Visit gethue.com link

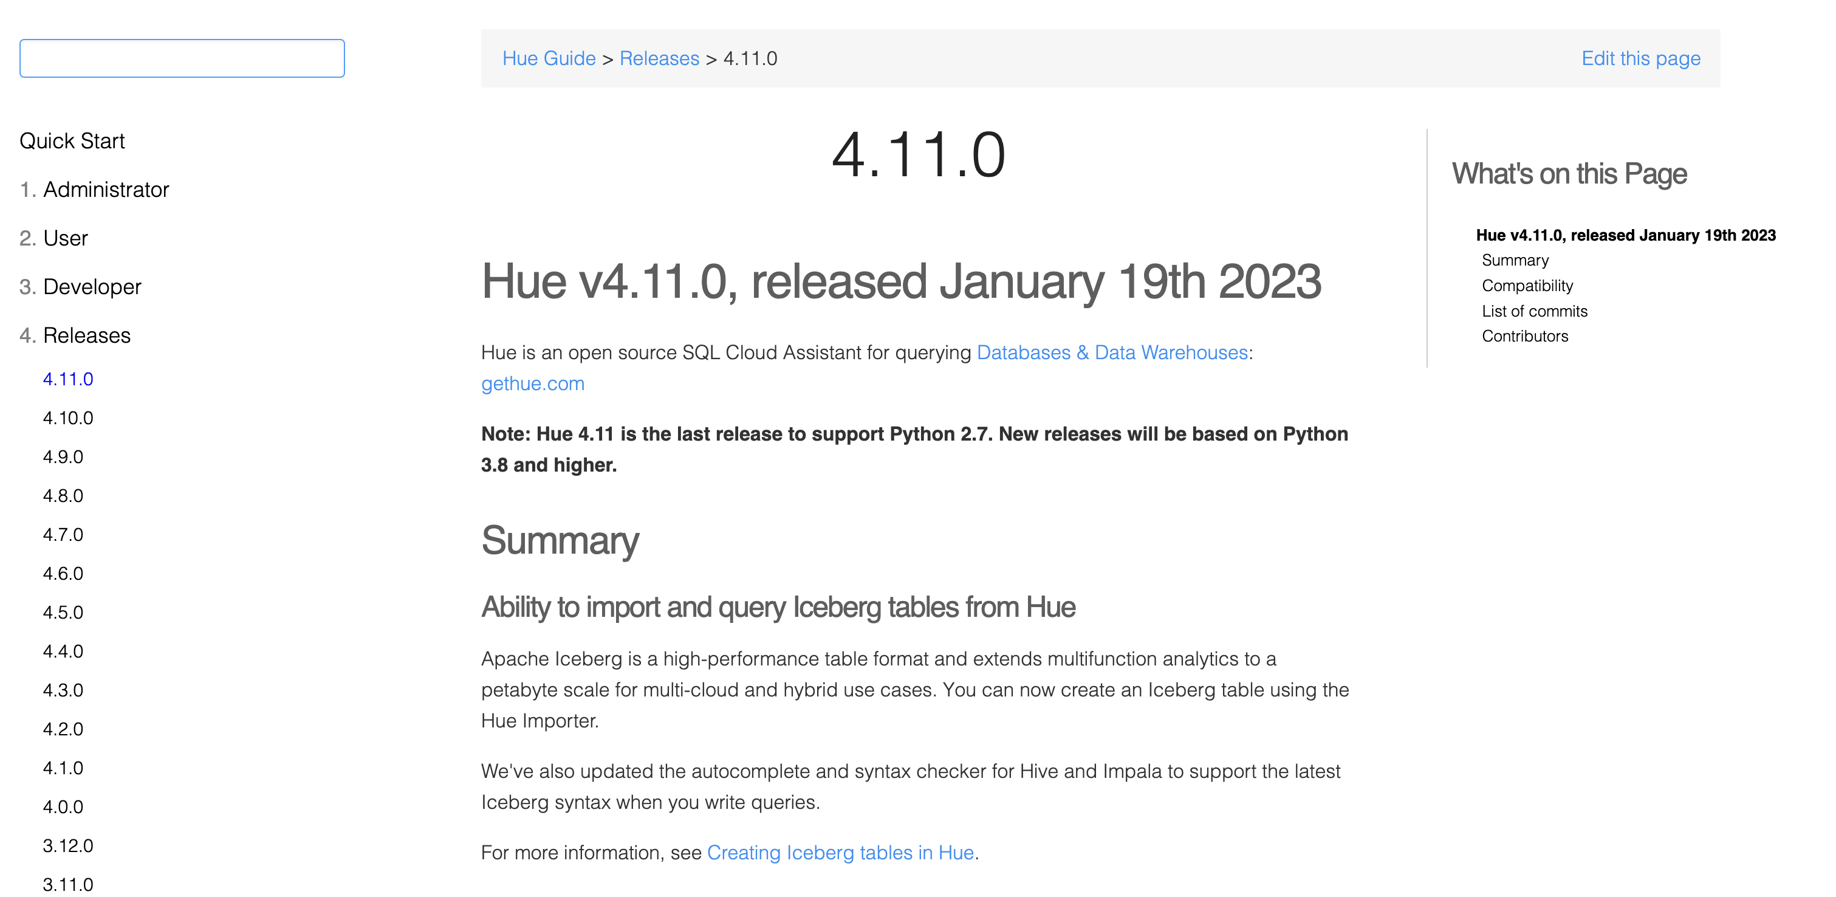[x=532, y=383]
